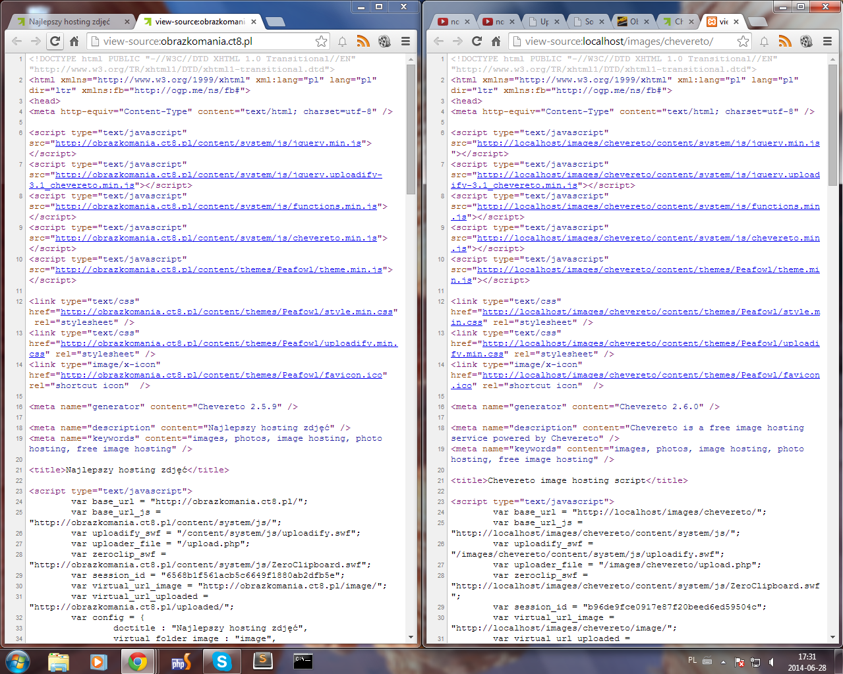Viewport: 843px width, 674px height.
Task: Select the view-source:obrazkomani tab
Action: point(199,22)
